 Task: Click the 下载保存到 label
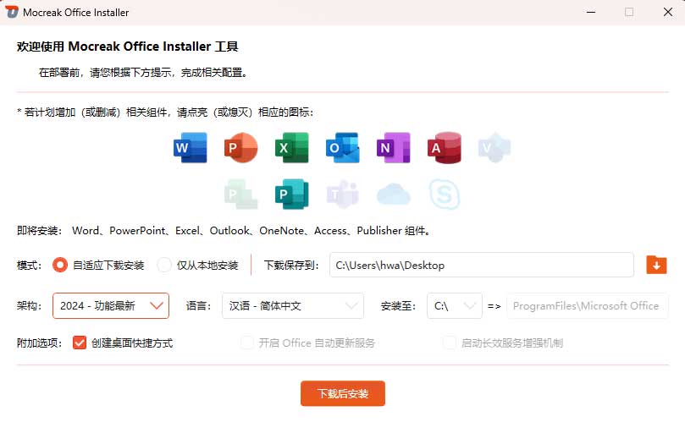[x=291, y=265]
